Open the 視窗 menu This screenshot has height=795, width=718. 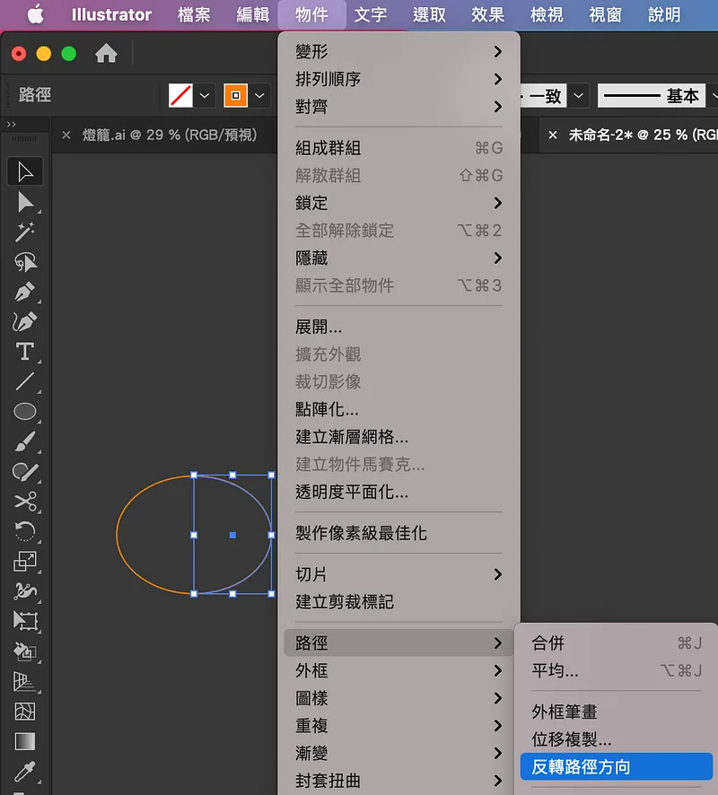click(x=606, y=14)
